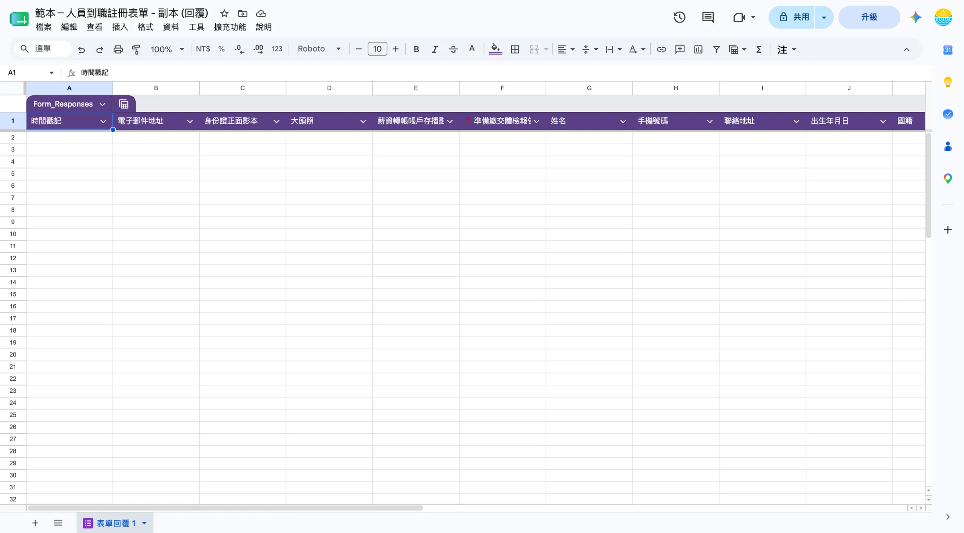
Task: Open the borders tool
Action: (x=515, y=49)
